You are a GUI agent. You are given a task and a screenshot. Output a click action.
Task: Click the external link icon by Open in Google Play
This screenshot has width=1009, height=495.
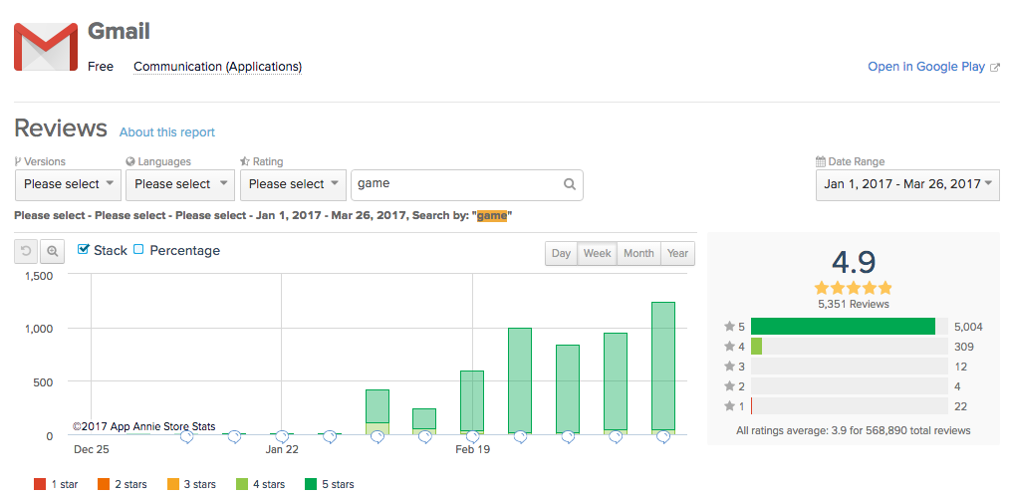pyautogui.click(x=995, y=67)
